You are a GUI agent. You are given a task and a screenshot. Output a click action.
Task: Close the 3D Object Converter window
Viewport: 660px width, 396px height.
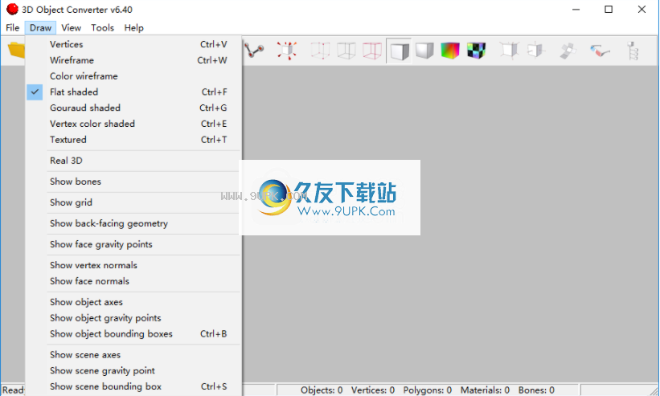[642, 10]
